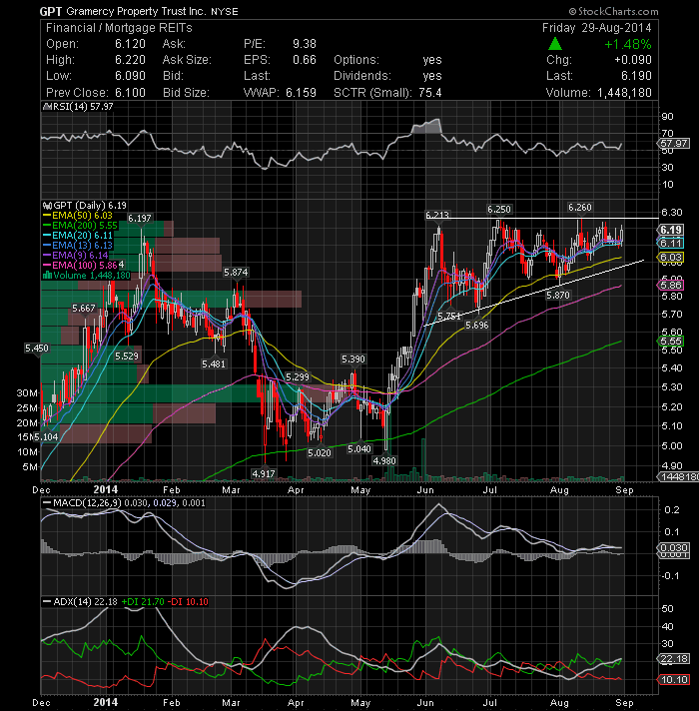
Task: Click the 6.260 peak price label
Action: pyautogui.click(x=580, y=208)
